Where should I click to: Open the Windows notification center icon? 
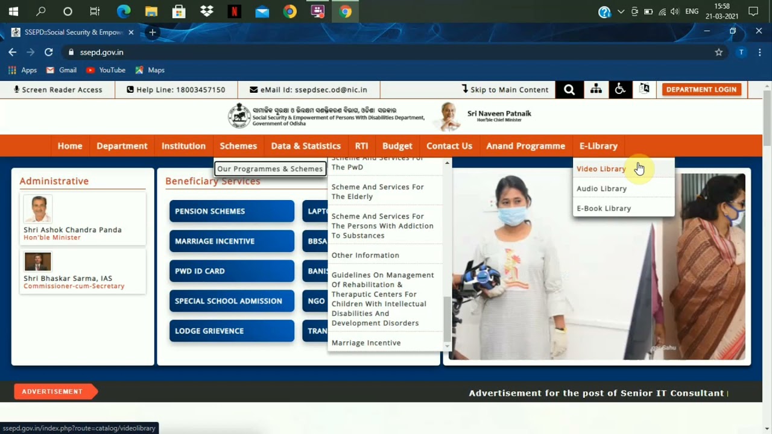point(753,11)
